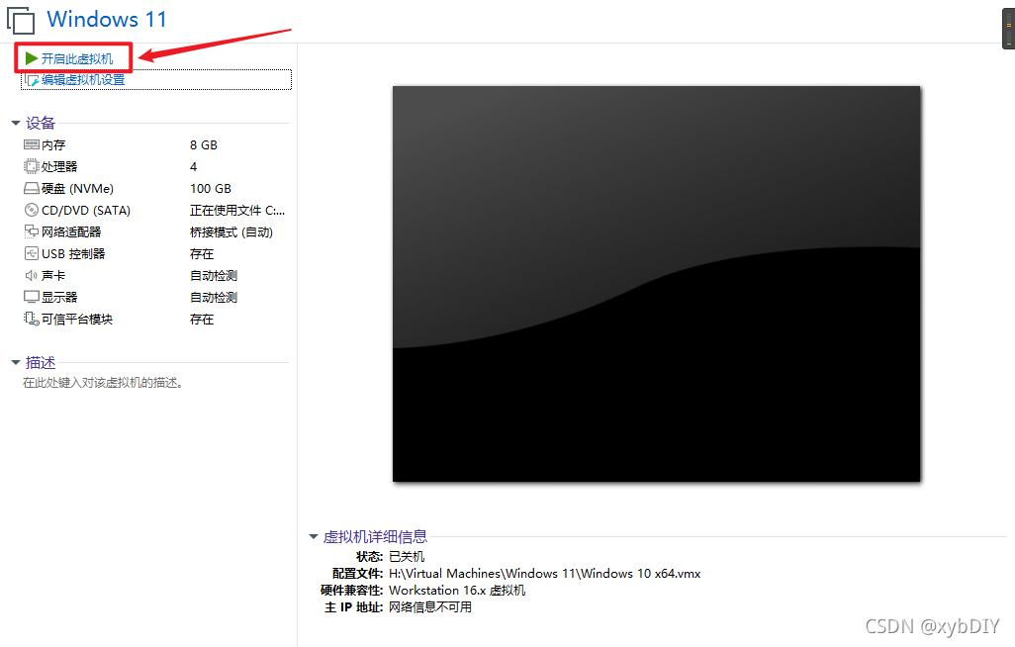Viewport: 1015px width, 647px height.
Task: Click the trusted platform module icon
Action: [x=31, y=319]
